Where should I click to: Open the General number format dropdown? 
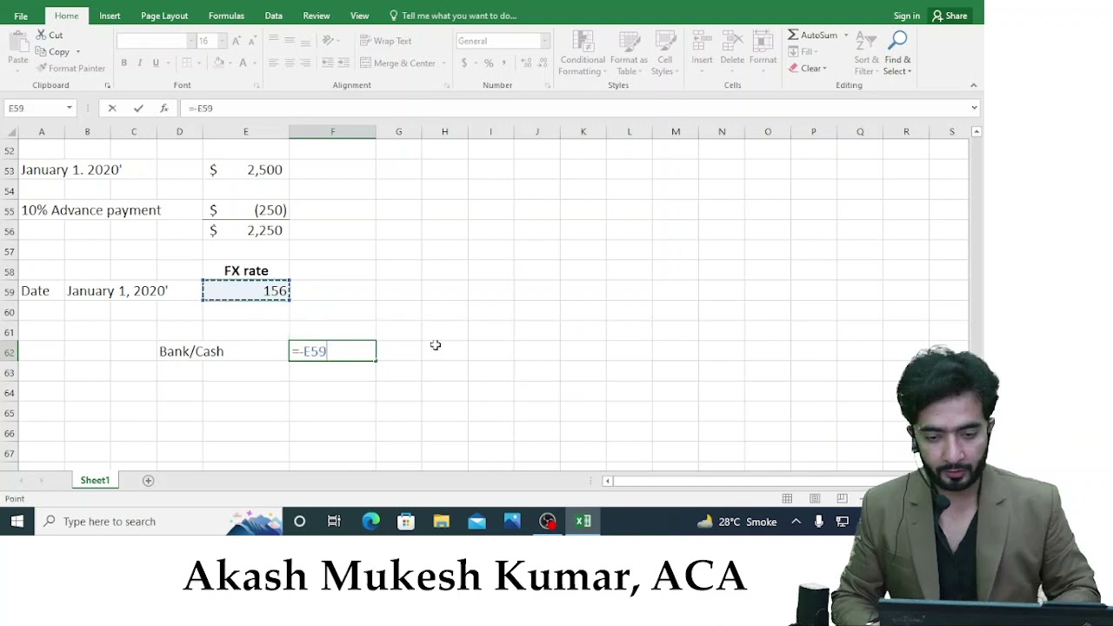coord(544,41)
